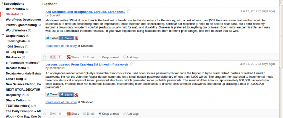The height and width of the screenshot is (118, 283).
Task: Star the LinkedIn Passwords article title
Action: point(132,64)
